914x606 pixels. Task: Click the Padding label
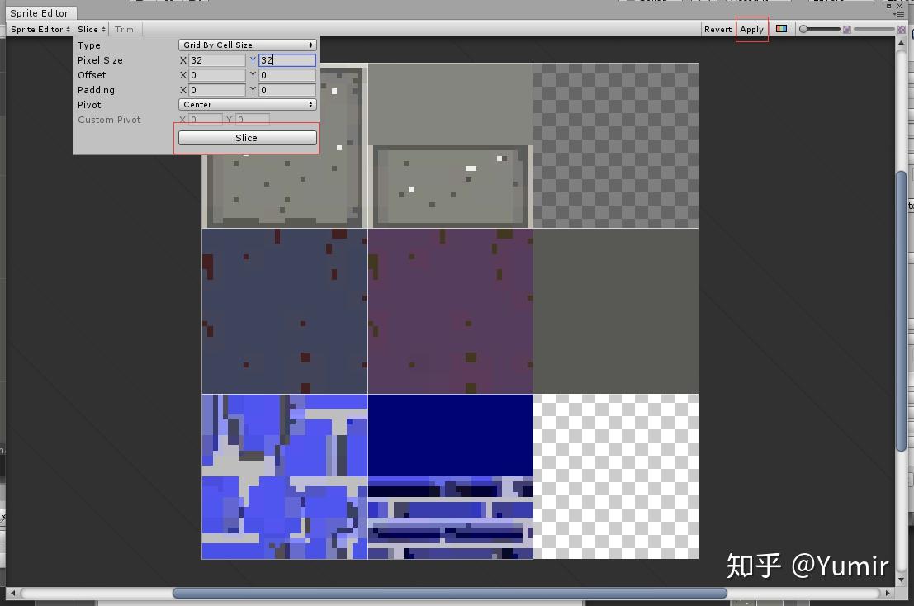pyautogui.click(x=96, y=90)
